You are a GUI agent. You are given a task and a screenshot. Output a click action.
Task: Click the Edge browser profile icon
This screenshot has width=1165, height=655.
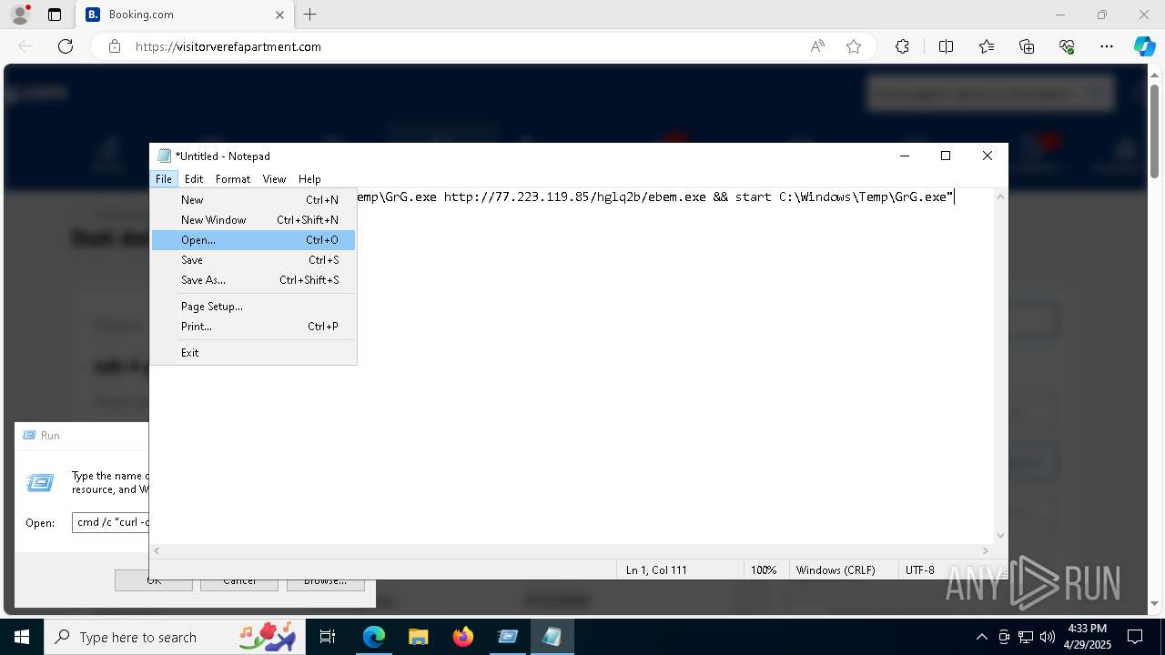[19, 15]
